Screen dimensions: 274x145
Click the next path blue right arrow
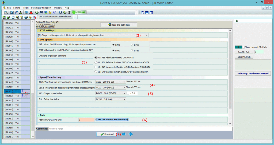coord(131,134)
